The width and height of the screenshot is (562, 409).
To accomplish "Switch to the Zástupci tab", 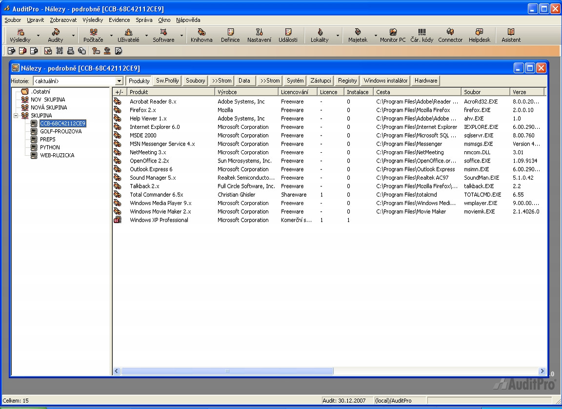I will tap(321, 81).
